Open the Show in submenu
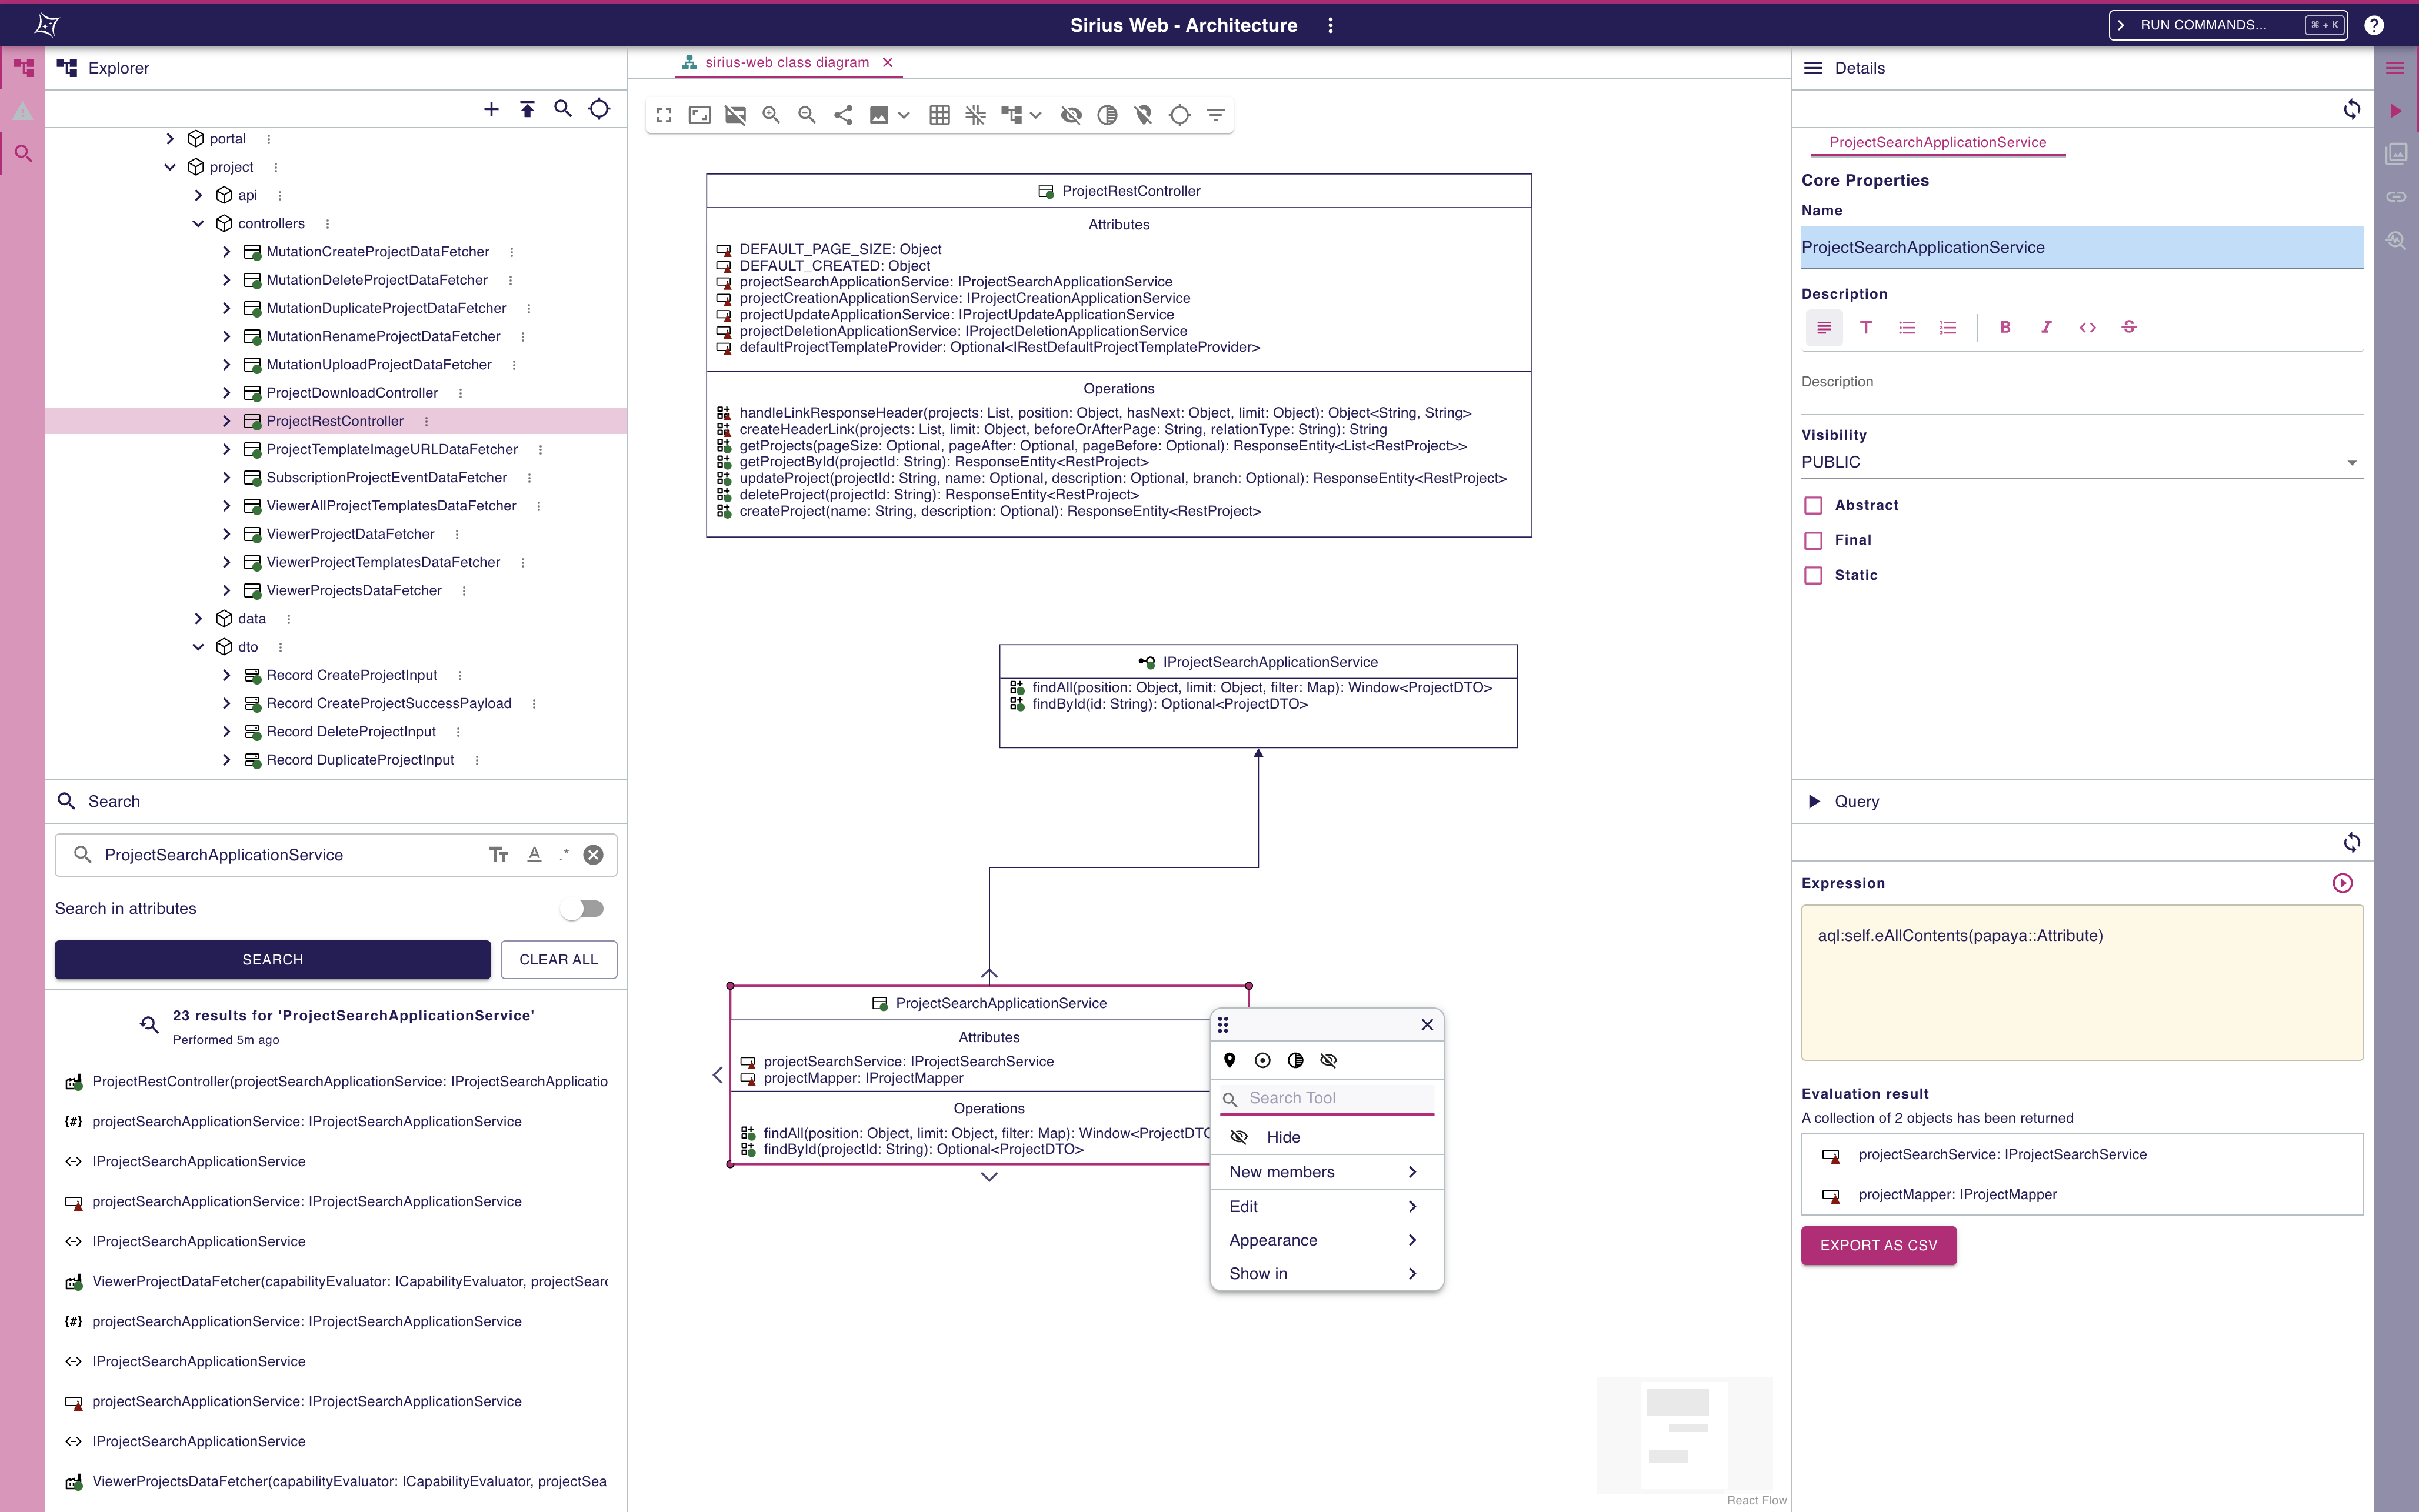Image resolution: width=2419 pixels, height=1512 pixels. (x=1326, y=1273)
